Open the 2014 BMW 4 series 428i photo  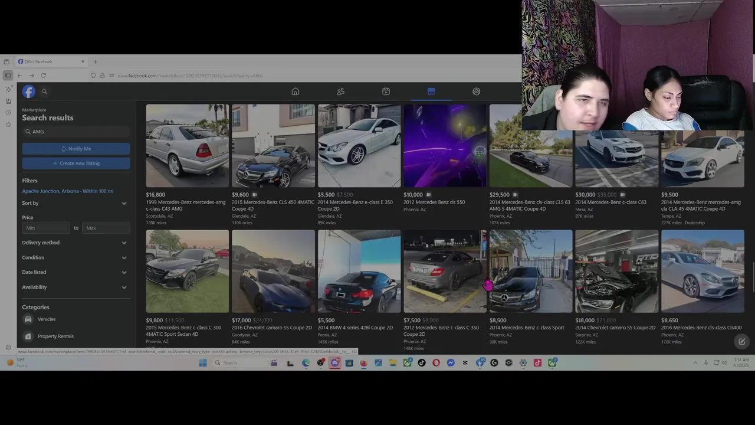point(359,271)
